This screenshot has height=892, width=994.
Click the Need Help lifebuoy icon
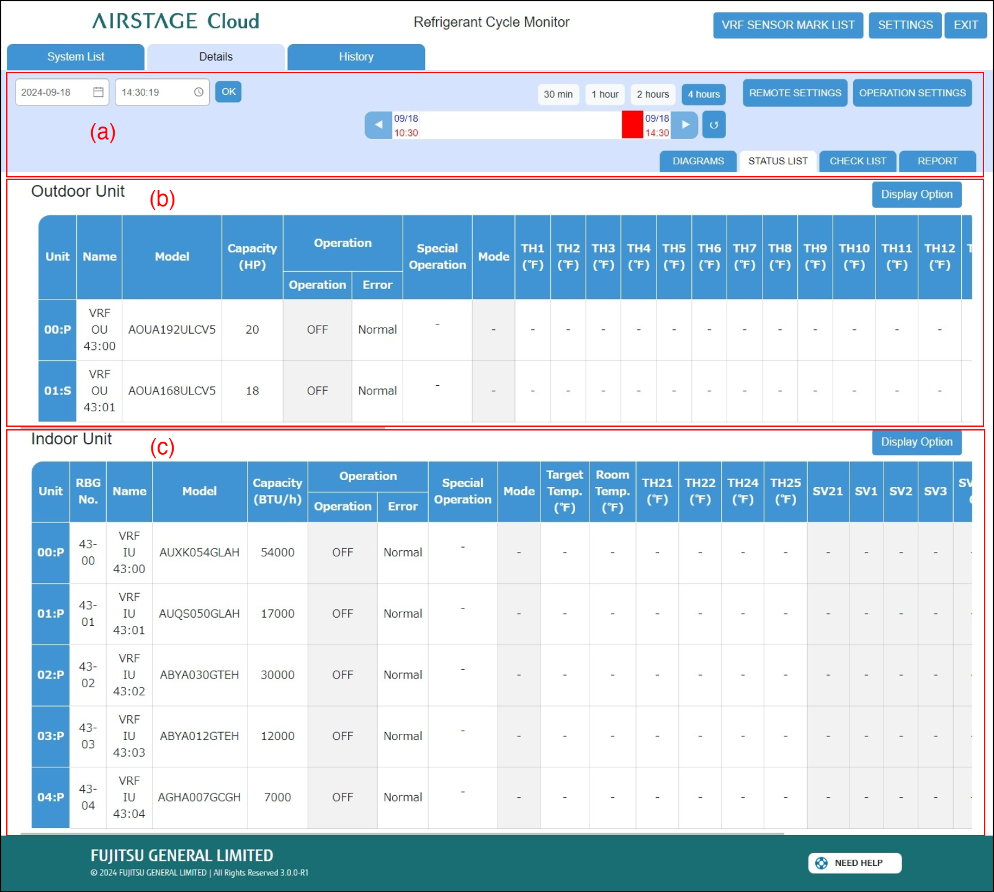(x=821, y=863)
